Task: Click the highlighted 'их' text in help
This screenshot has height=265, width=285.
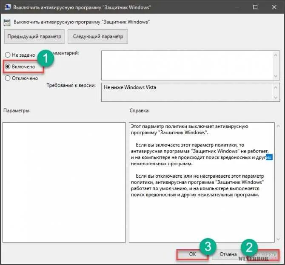Action: pyautogui.click(x=269, y=157)
